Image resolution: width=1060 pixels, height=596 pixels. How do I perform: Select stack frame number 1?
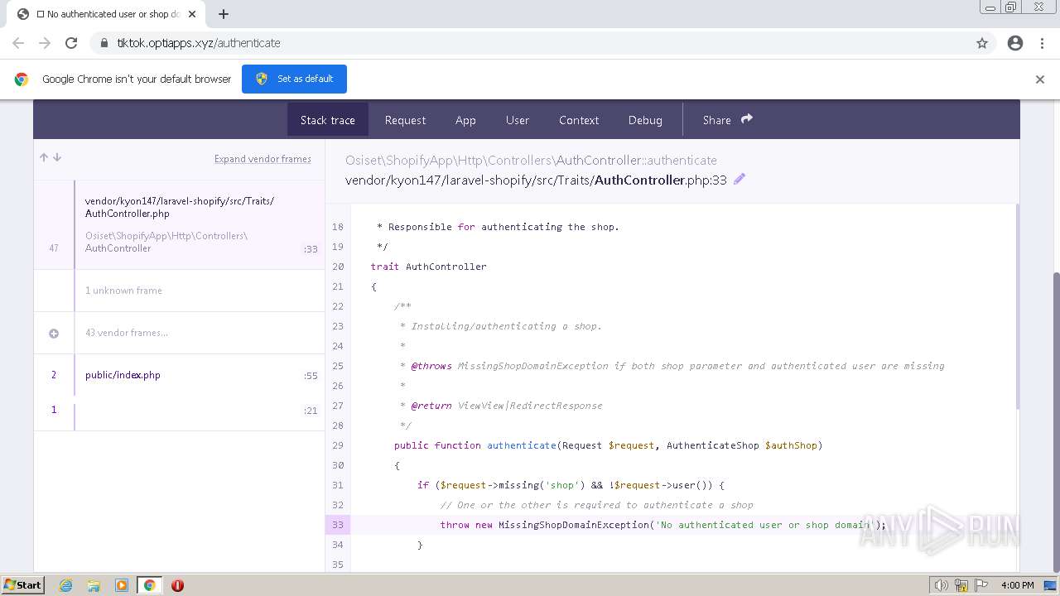(x=179, y=410)
